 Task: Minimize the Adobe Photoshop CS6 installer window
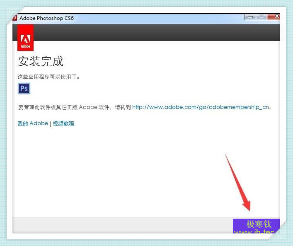point(250,17)
